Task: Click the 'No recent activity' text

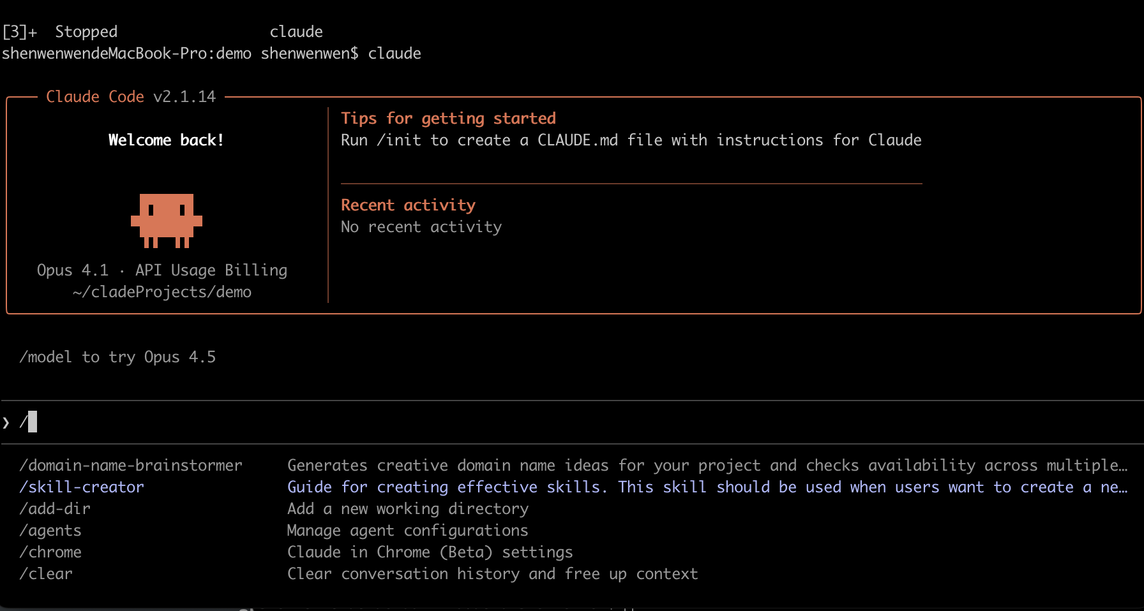Action: [421, 227]
